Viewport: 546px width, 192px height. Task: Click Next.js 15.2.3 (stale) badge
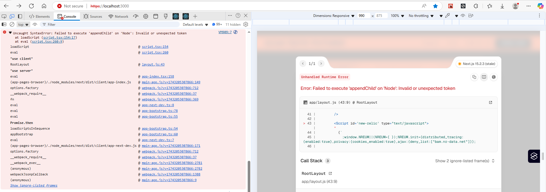(477, 64)
